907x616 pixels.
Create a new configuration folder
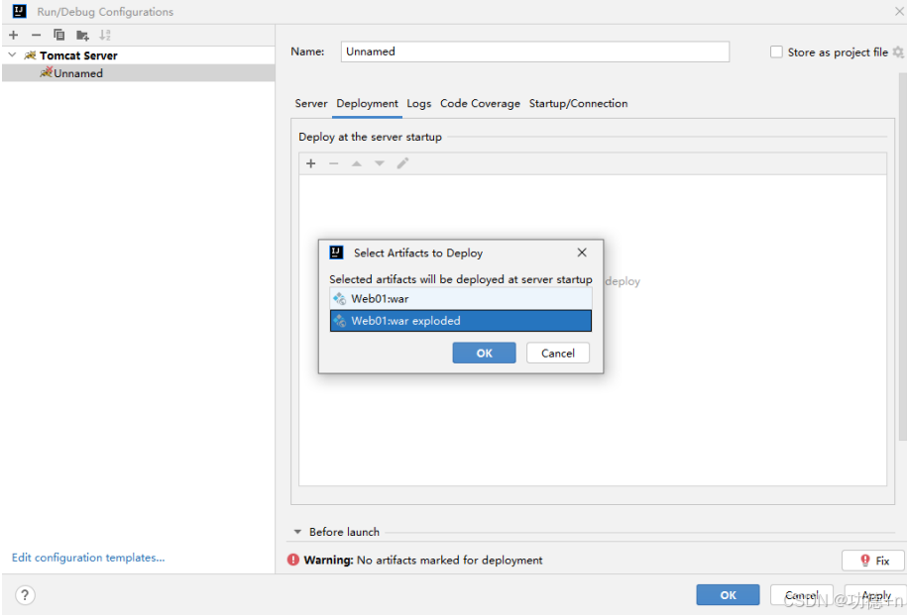(x=82, y=36)
